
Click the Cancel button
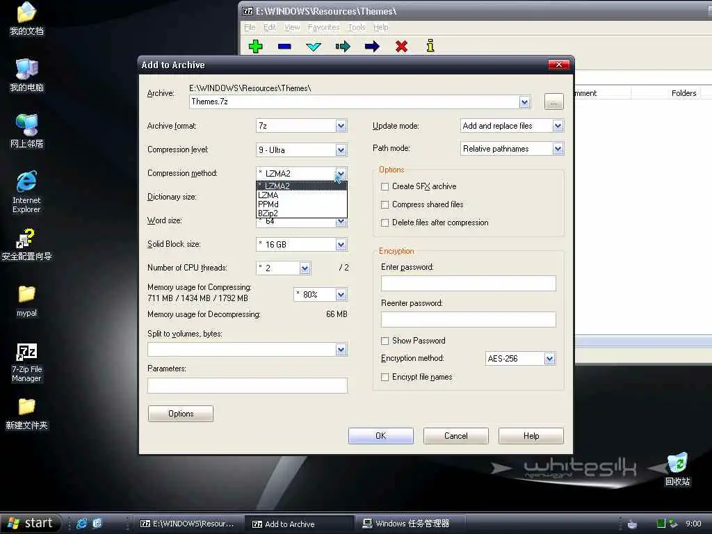456,436
